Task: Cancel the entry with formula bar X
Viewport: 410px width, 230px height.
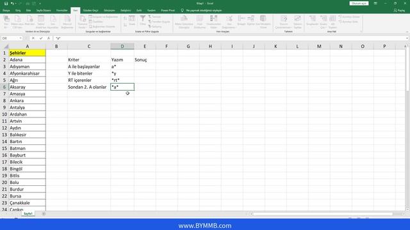Action: click(x=33, y=38)
